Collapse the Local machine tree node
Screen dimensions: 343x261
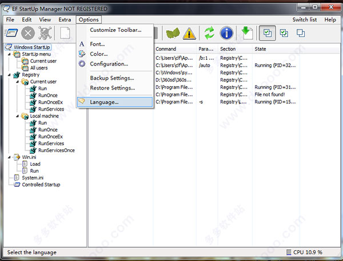[18, 116]
